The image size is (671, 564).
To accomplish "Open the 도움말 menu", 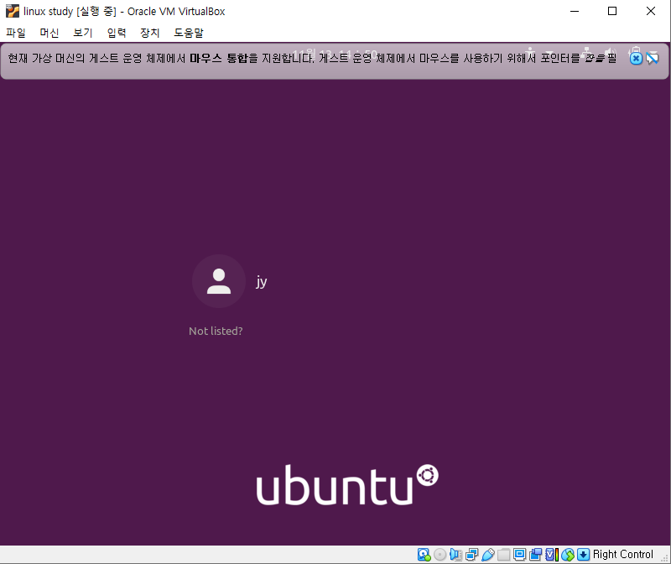I will coord(189,33).
